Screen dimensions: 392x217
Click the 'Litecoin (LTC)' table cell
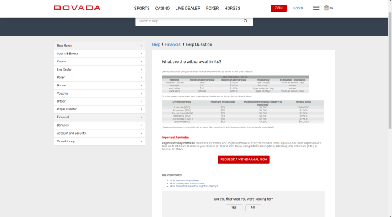(182, 107)
